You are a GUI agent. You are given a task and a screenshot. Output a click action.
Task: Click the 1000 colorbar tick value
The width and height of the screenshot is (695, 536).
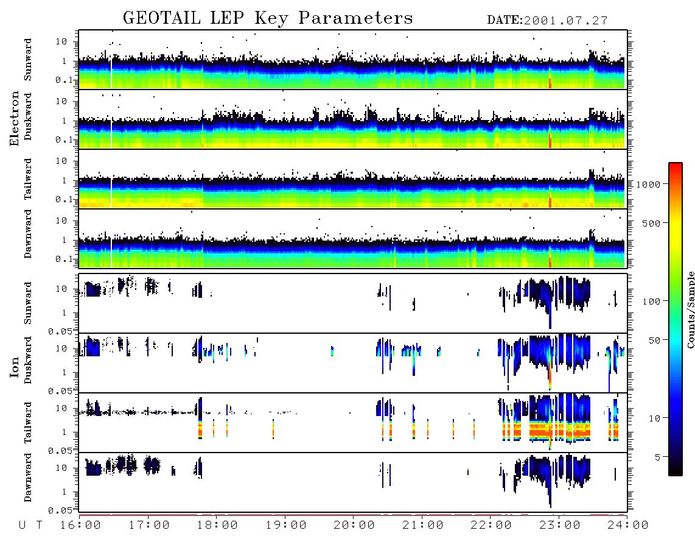click(x=649, y=184)
